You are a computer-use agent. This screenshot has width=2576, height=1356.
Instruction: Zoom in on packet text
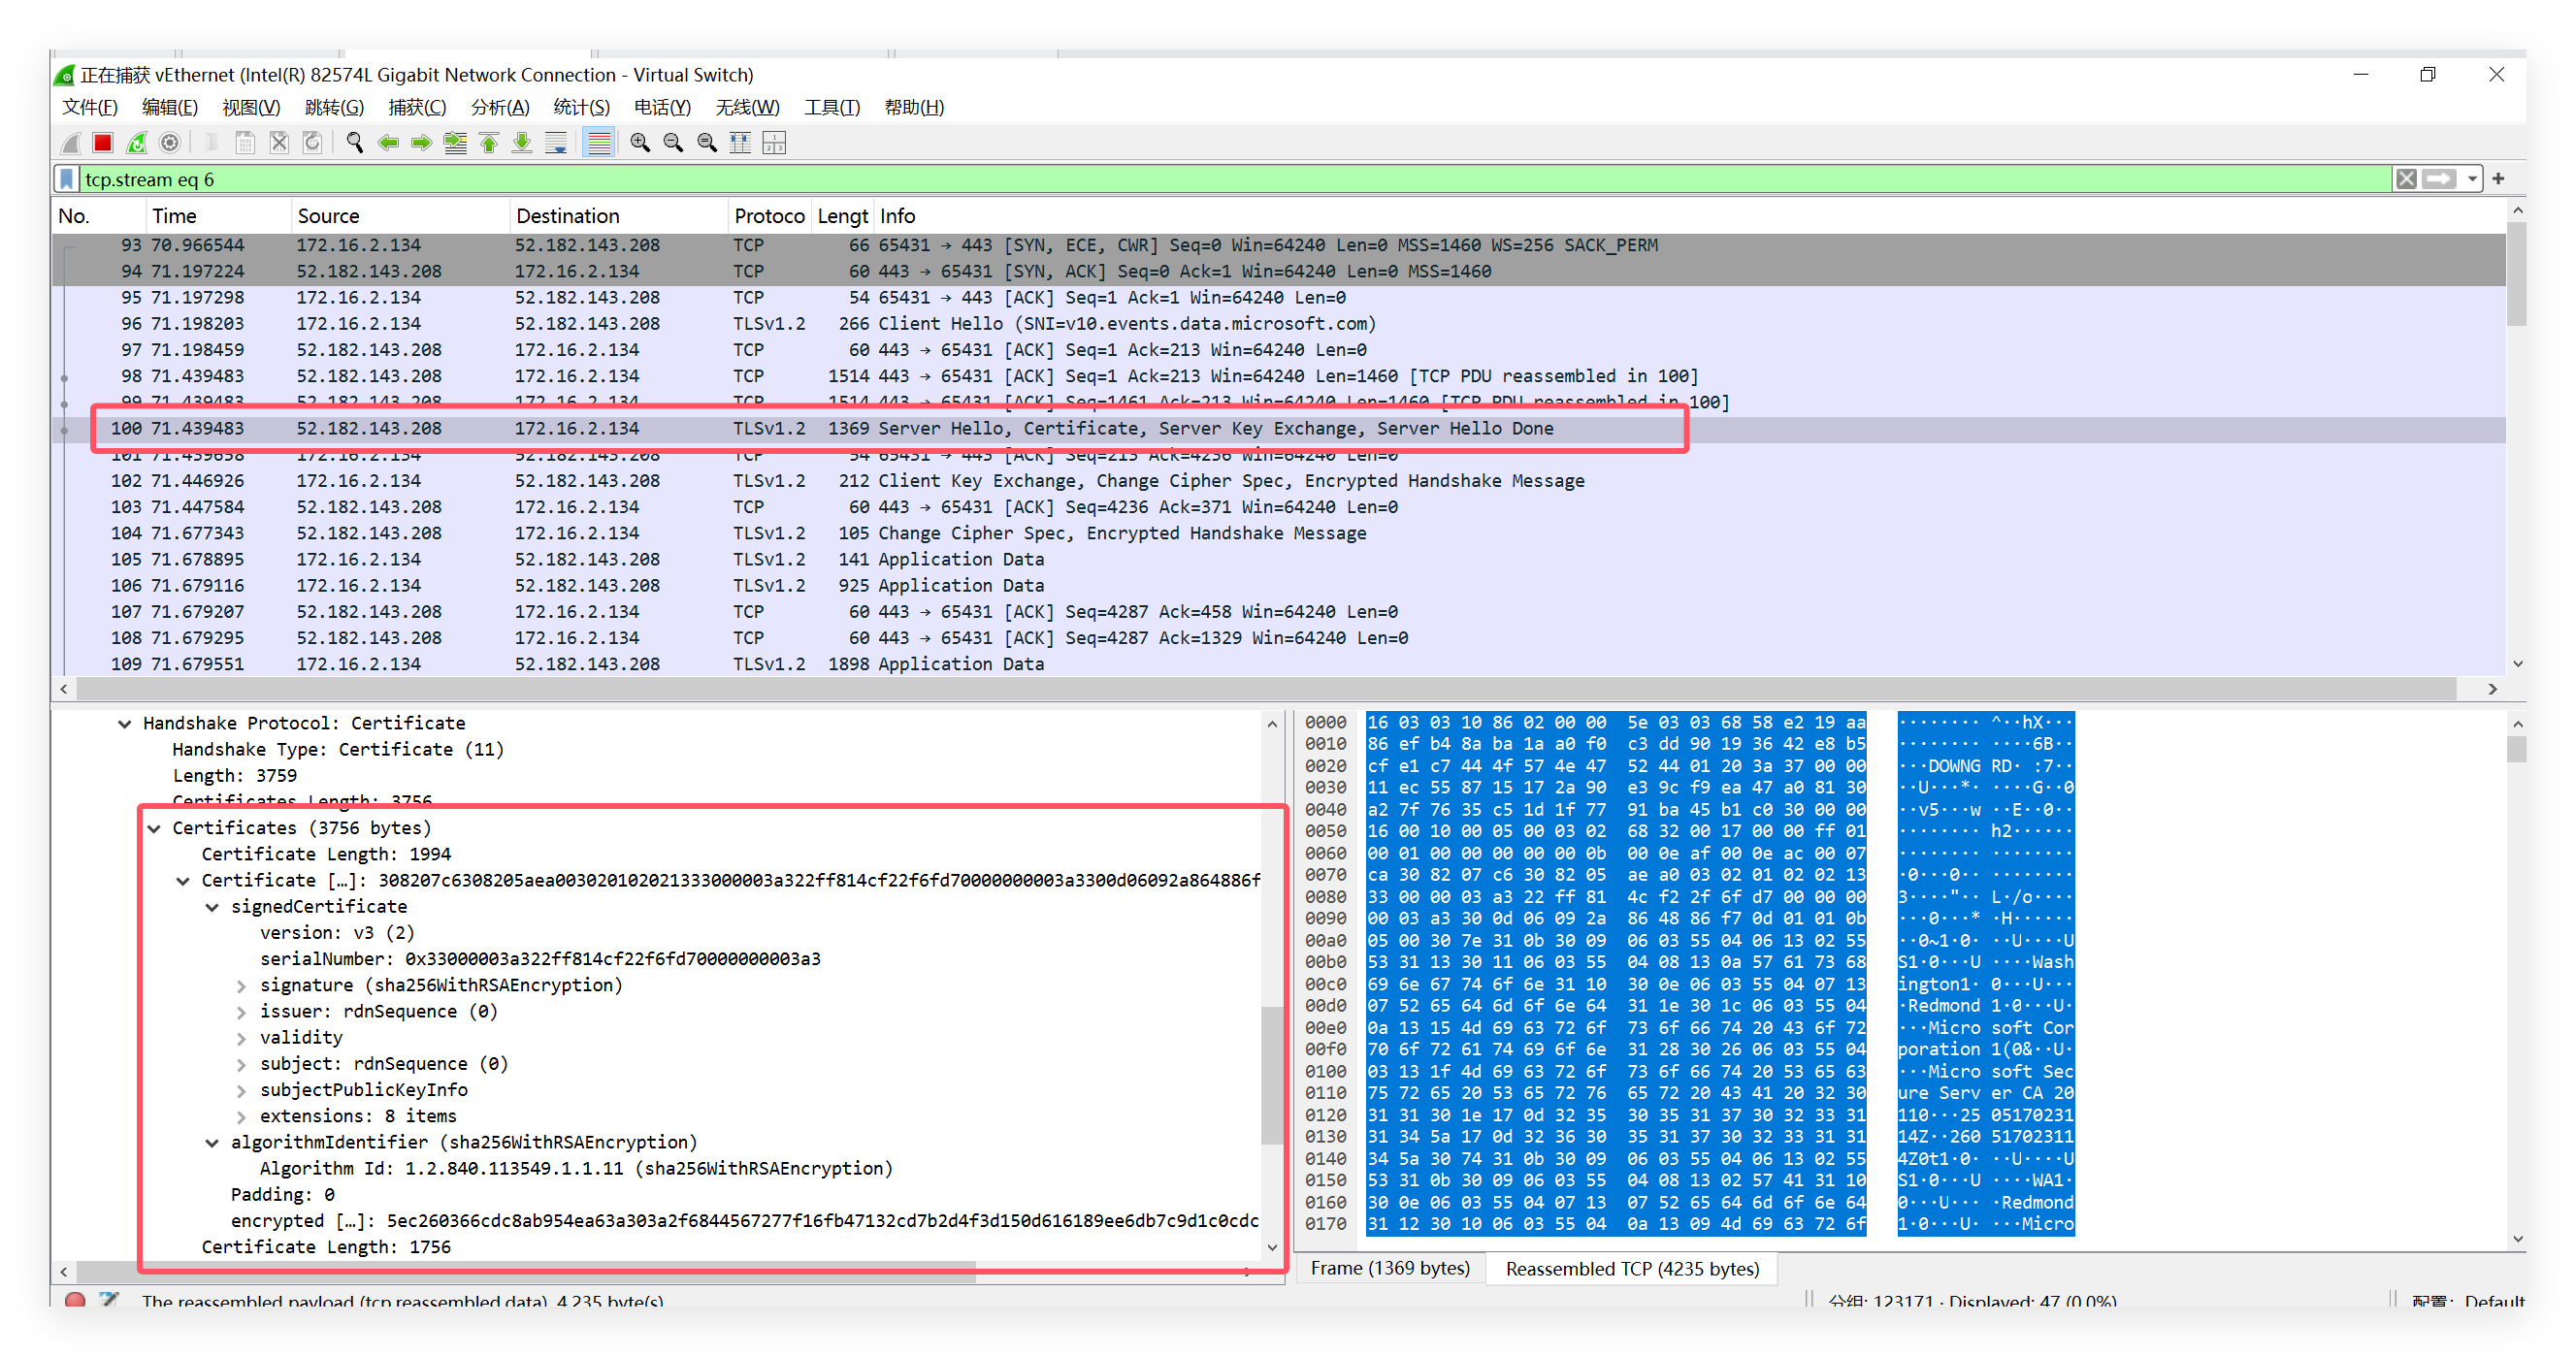pos(640,143)
